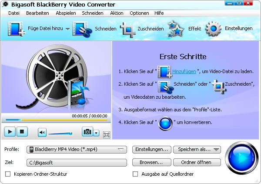Take a snapshot with the camera icon
Screen dimensions: 261x184
coord(87,132)
